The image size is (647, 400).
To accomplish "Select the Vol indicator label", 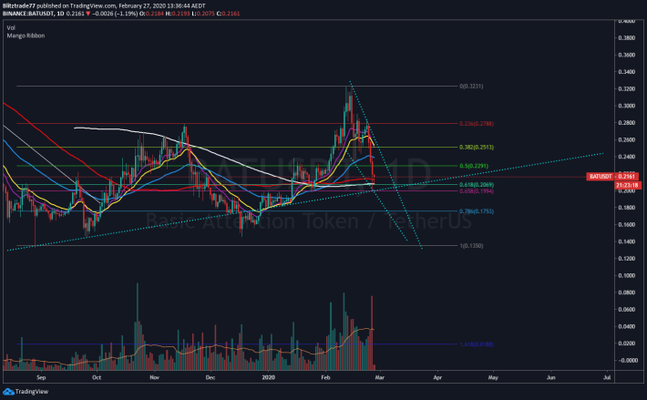I will pyautogui.click(x=11, y=27).
